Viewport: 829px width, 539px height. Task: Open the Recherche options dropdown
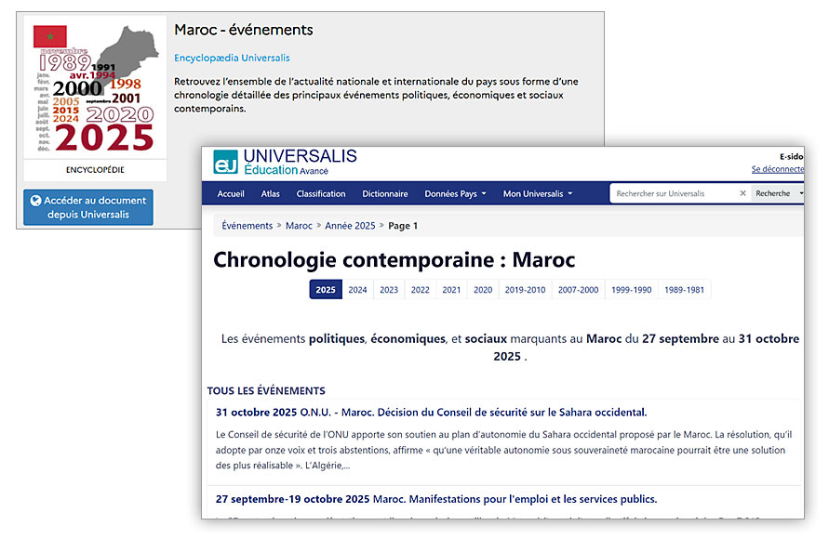tap(778, 194)
